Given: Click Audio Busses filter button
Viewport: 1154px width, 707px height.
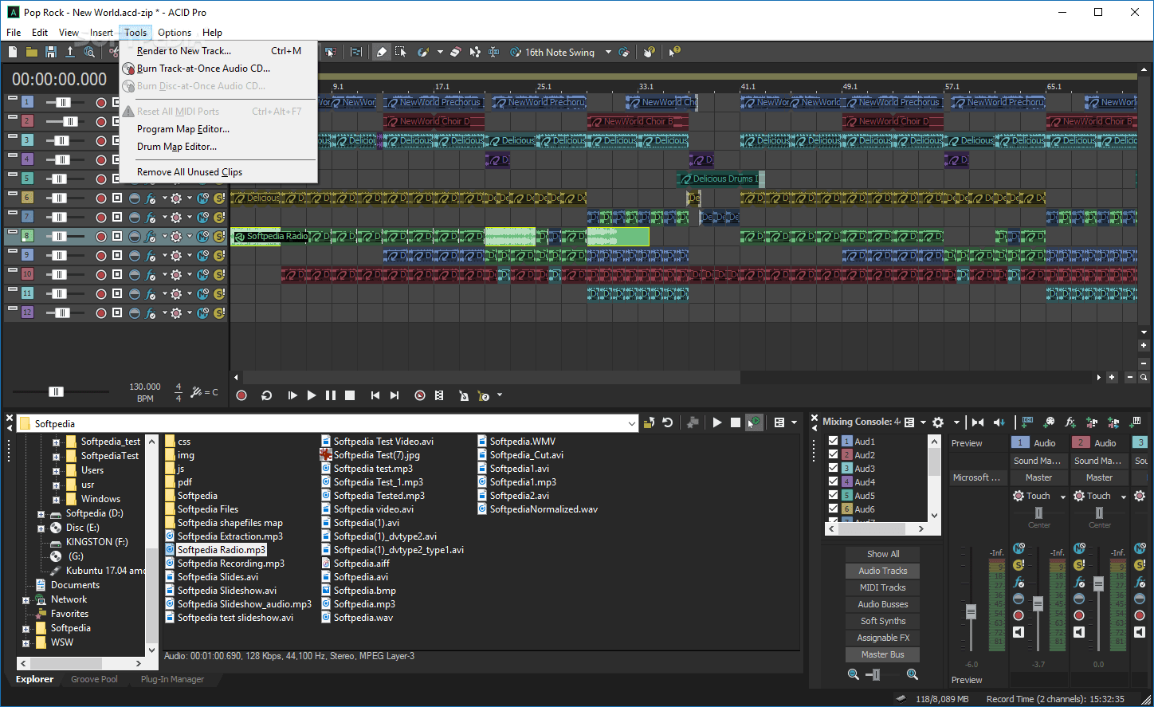Looking at the screenshot, I should (883, 604).
